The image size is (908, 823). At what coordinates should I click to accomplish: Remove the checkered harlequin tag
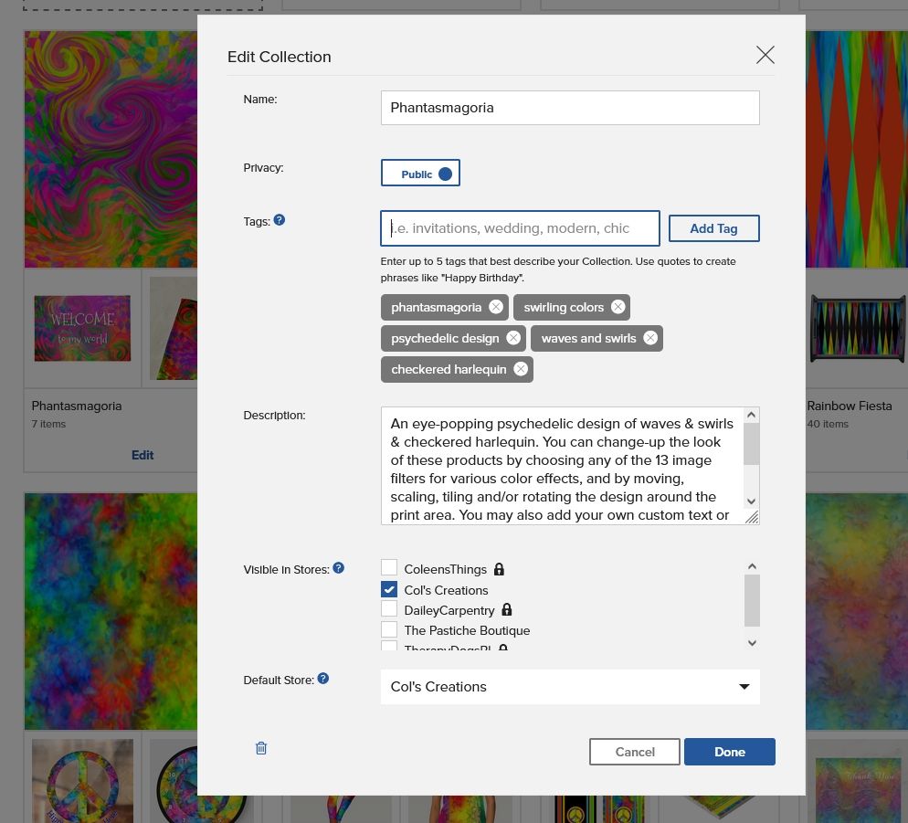521,369
